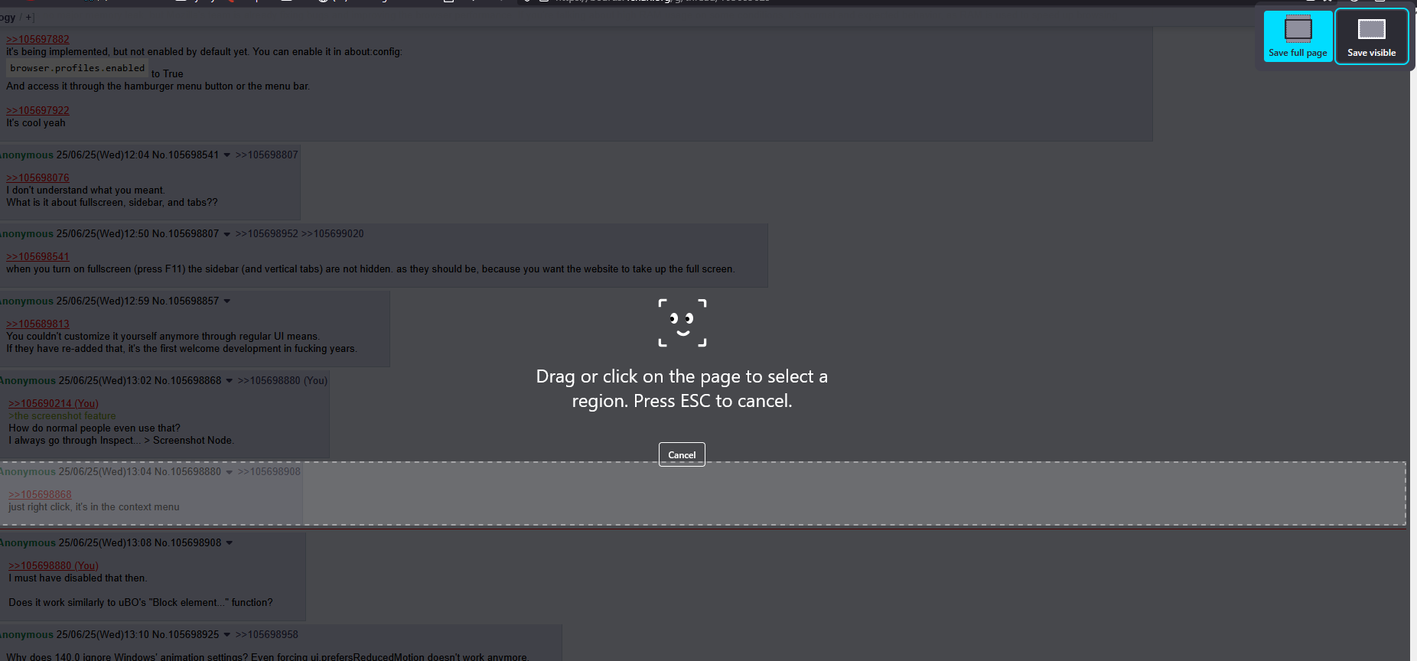Open post menu arrow for No.105698868
The height and width of the screenshot is (661, 1417).
(x=229, y=381)
